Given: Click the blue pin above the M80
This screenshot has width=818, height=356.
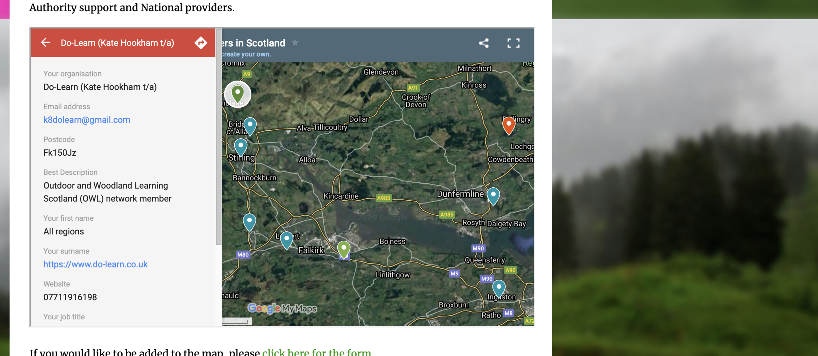Looking at the screenshot, I should pos(249,222).
